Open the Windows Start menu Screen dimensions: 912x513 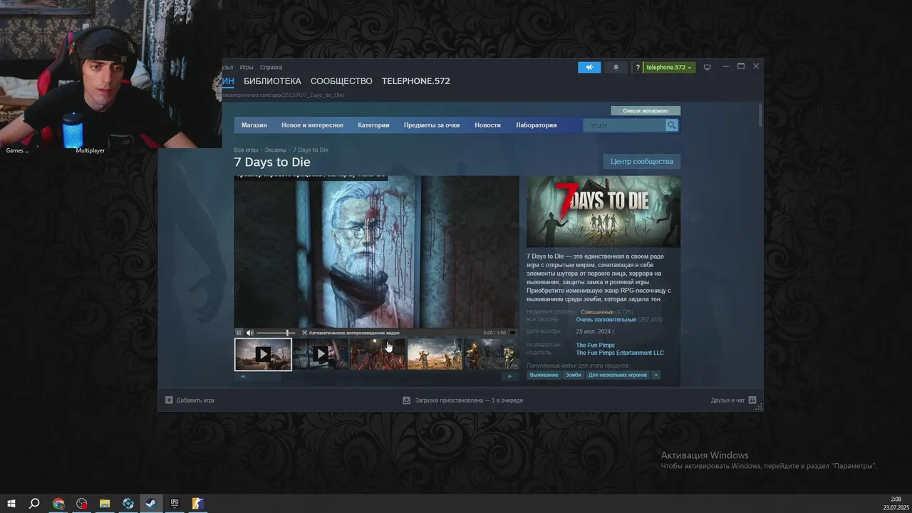coord(11,504)
